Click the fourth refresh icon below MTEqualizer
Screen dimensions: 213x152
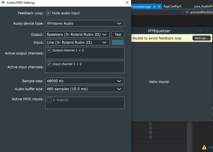click(151, 137)
